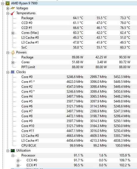Image resolution: width=137 pixels, height=169 pixels.
Task: Select the Package power row
Action: pyautogui.click(x=79, y=57)
